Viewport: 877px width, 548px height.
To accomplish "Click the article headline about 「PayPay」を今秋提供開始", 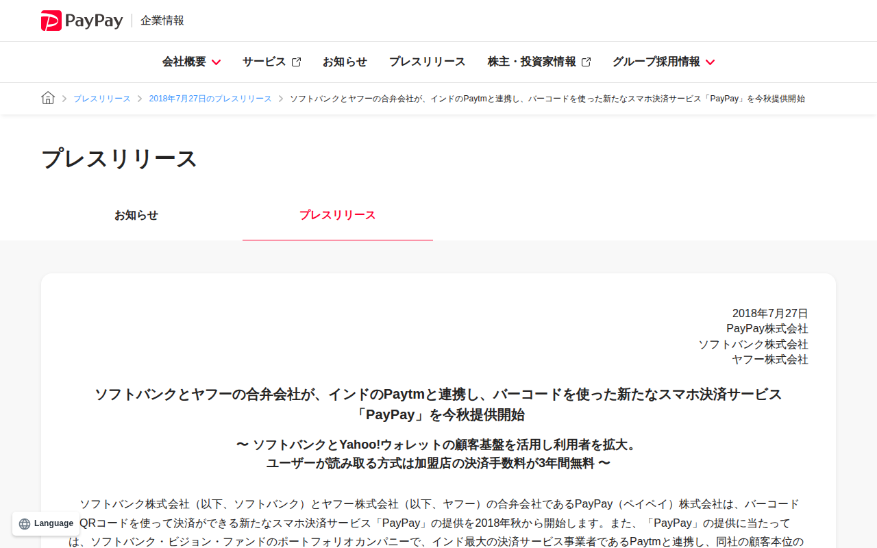I will pyautogui.click(x=438, y=404).
